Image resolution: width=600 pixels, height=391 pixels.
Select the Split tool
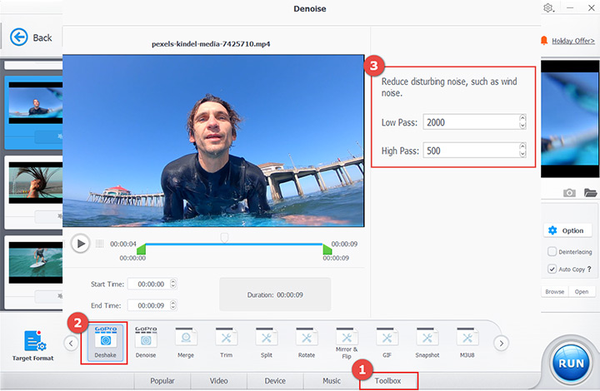coord(267,341)
